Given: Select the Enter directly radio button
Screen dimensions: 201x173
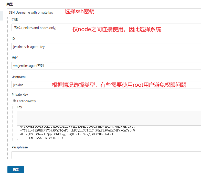Looking at the screenshot, I should pyautogui.click(x=14, y=101).
